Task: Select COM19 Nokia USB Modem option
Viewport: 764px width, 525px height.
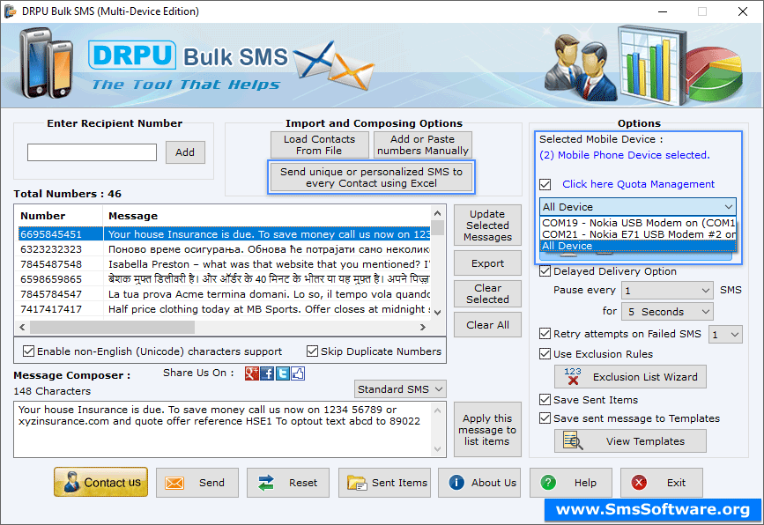Action: pyautogui.click(x=638, y=223)
